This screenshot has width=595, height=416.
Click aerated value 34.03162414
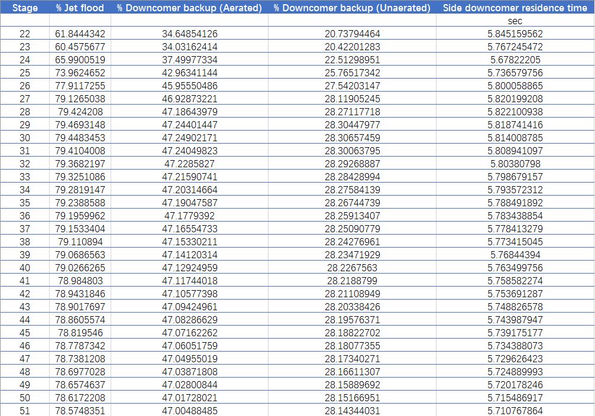[x=189, y=47]
